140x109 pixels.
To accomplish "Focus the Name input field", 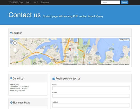I will (x=91, y=88).
